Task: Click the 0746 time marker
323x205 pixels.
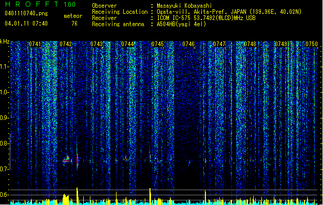Action: (188, 44)
